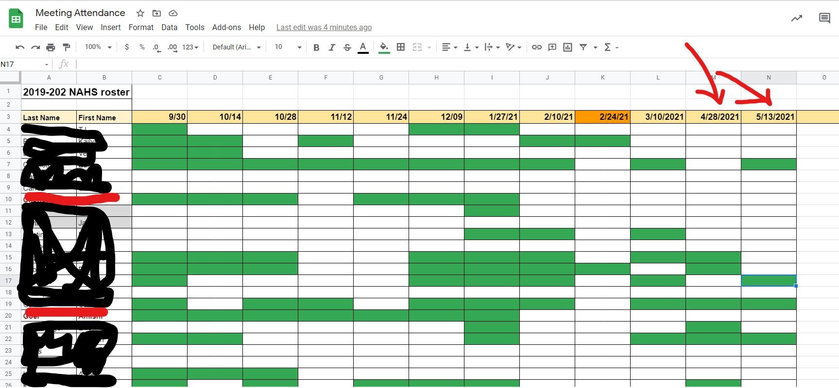The width and height of the screenshot is (839, 388).
Task: Click the Redo icon
Action: click(x=35, y=47)
